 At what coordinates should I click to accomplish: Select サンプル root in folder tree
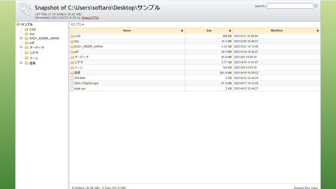pos(27,24)
